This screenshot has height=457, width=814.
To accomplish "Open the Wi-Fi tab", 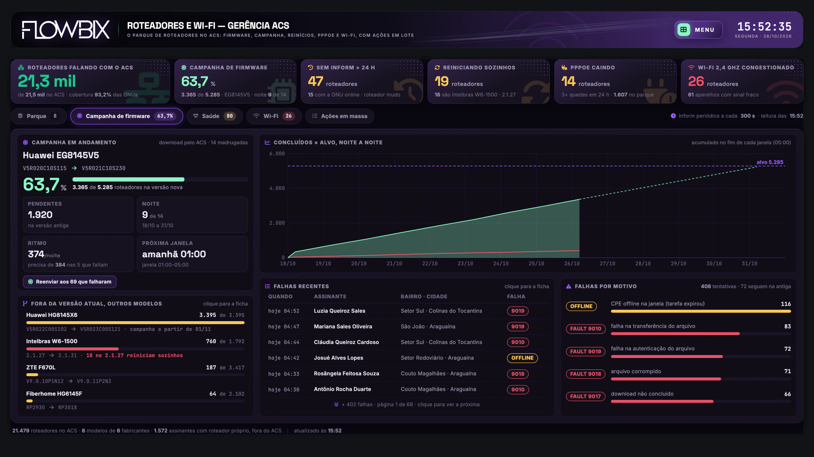I will [274, 116].
